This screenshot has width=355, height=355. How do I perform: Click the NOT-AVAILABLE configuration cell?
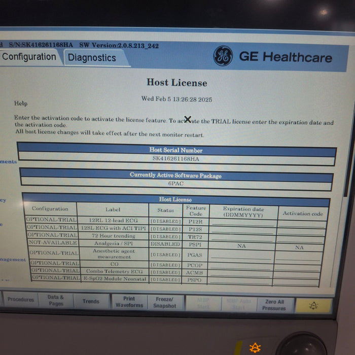point(53,242)
